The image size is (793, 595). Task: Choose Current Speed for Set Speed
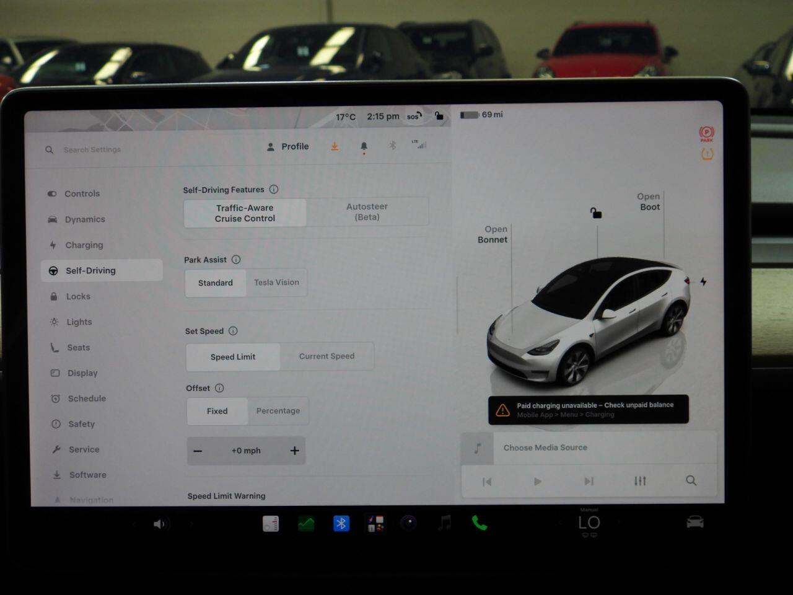click(x=326, y=356)
